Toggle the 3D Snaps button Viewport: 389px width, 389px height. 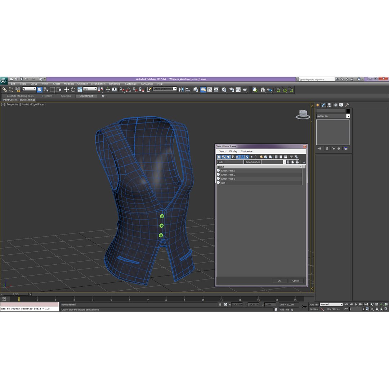pos(122,90)
